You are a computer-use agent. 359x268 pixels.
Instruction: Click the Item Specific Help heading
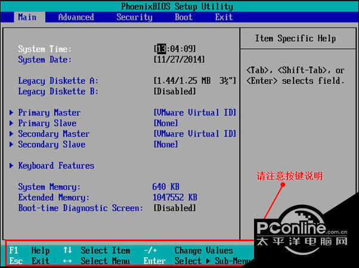click(295, 38)
